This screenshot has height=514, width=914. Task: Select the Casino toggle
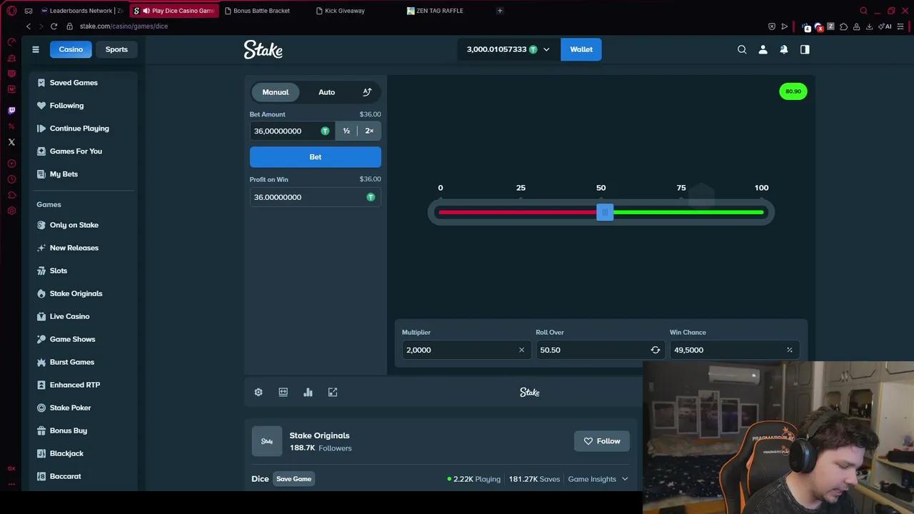pyautogui.click(x=71, y=49)
